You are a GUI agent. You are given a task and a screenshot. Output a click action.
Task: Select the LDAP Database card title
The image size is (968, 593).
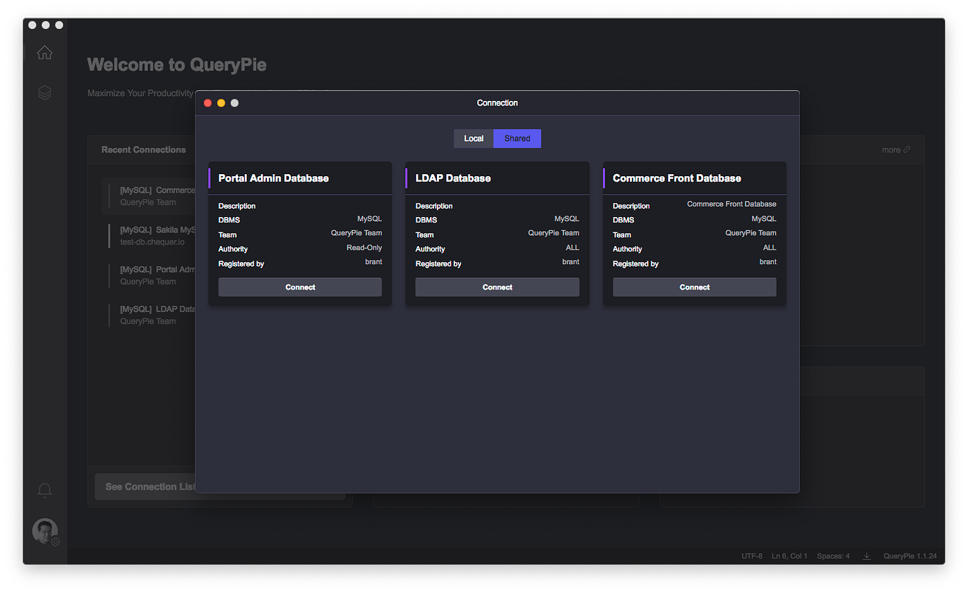(x=453, y=178)
